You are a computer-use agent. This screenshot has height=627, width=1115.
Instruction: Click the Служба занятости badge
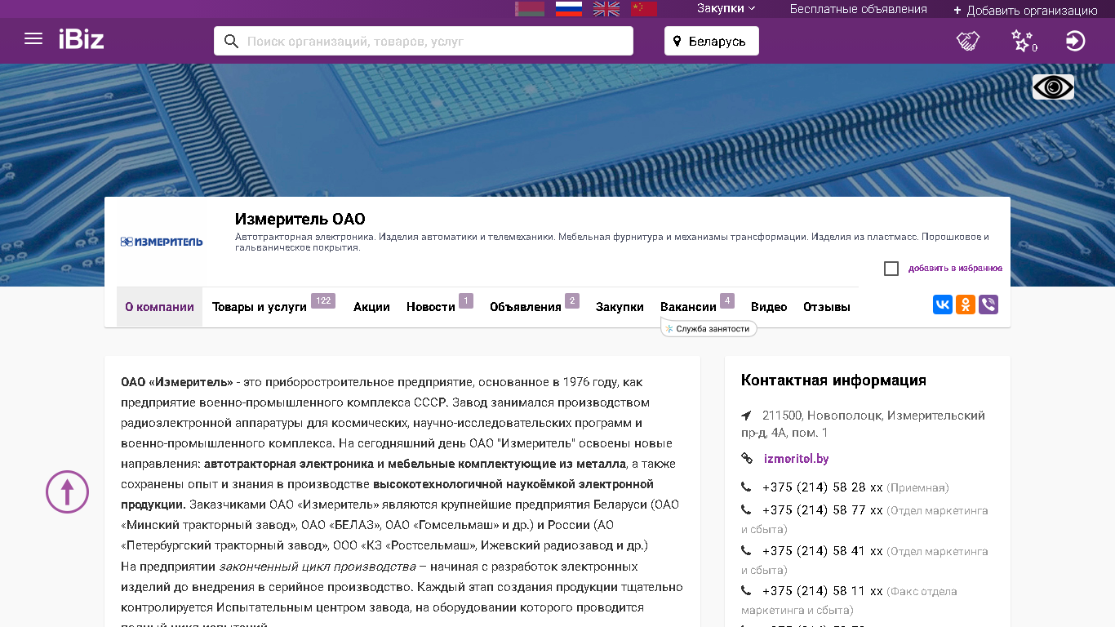[x=709, y=328]
